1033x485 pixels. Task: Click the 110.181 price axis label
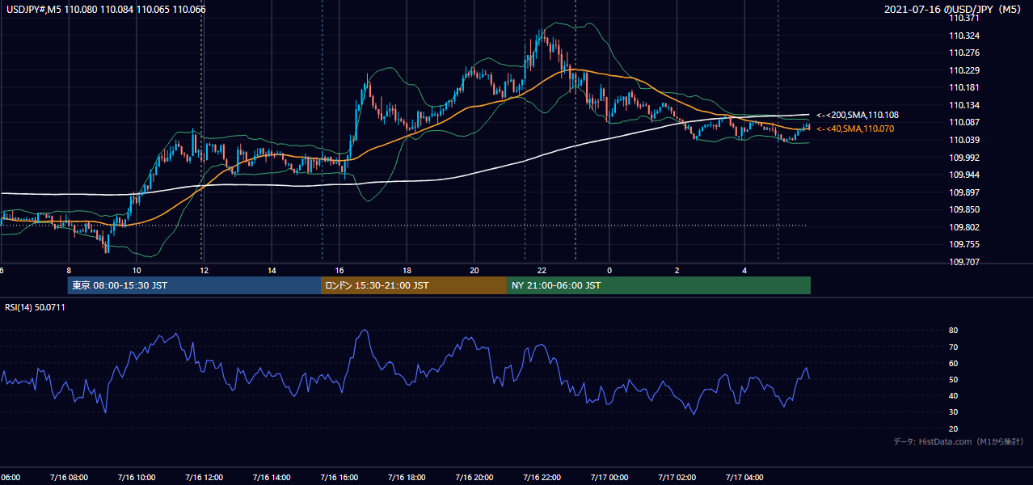(964, 88)
